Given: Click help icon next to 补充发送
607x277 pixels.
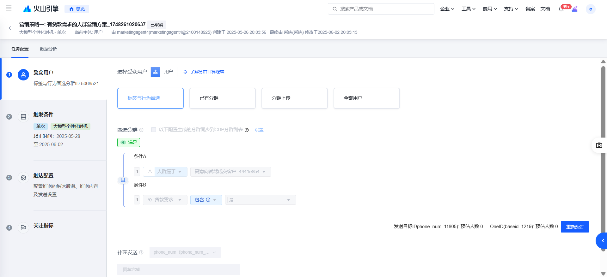Looking at the screenshot, I should [x=141, y=252].
